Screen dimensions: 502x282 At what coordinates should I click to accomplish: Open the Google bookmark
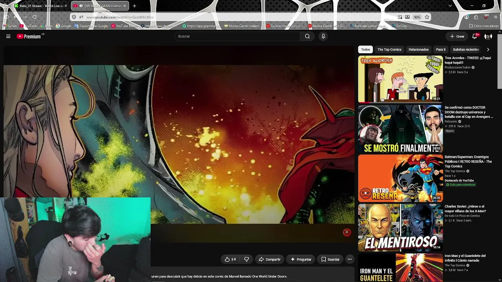(64, 26)
